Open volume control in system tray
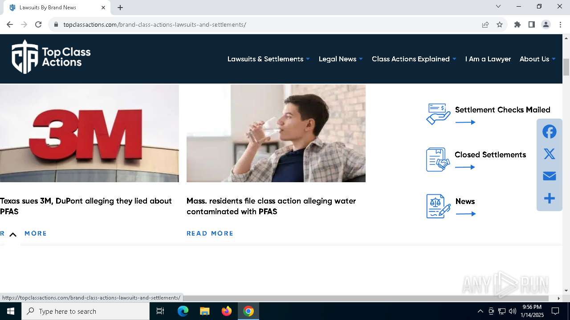The height and width of the screenshot is (320, 570). click(513, 311)
